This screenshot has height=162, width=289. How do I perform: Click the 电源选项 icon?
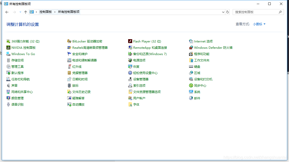(130, 60)
